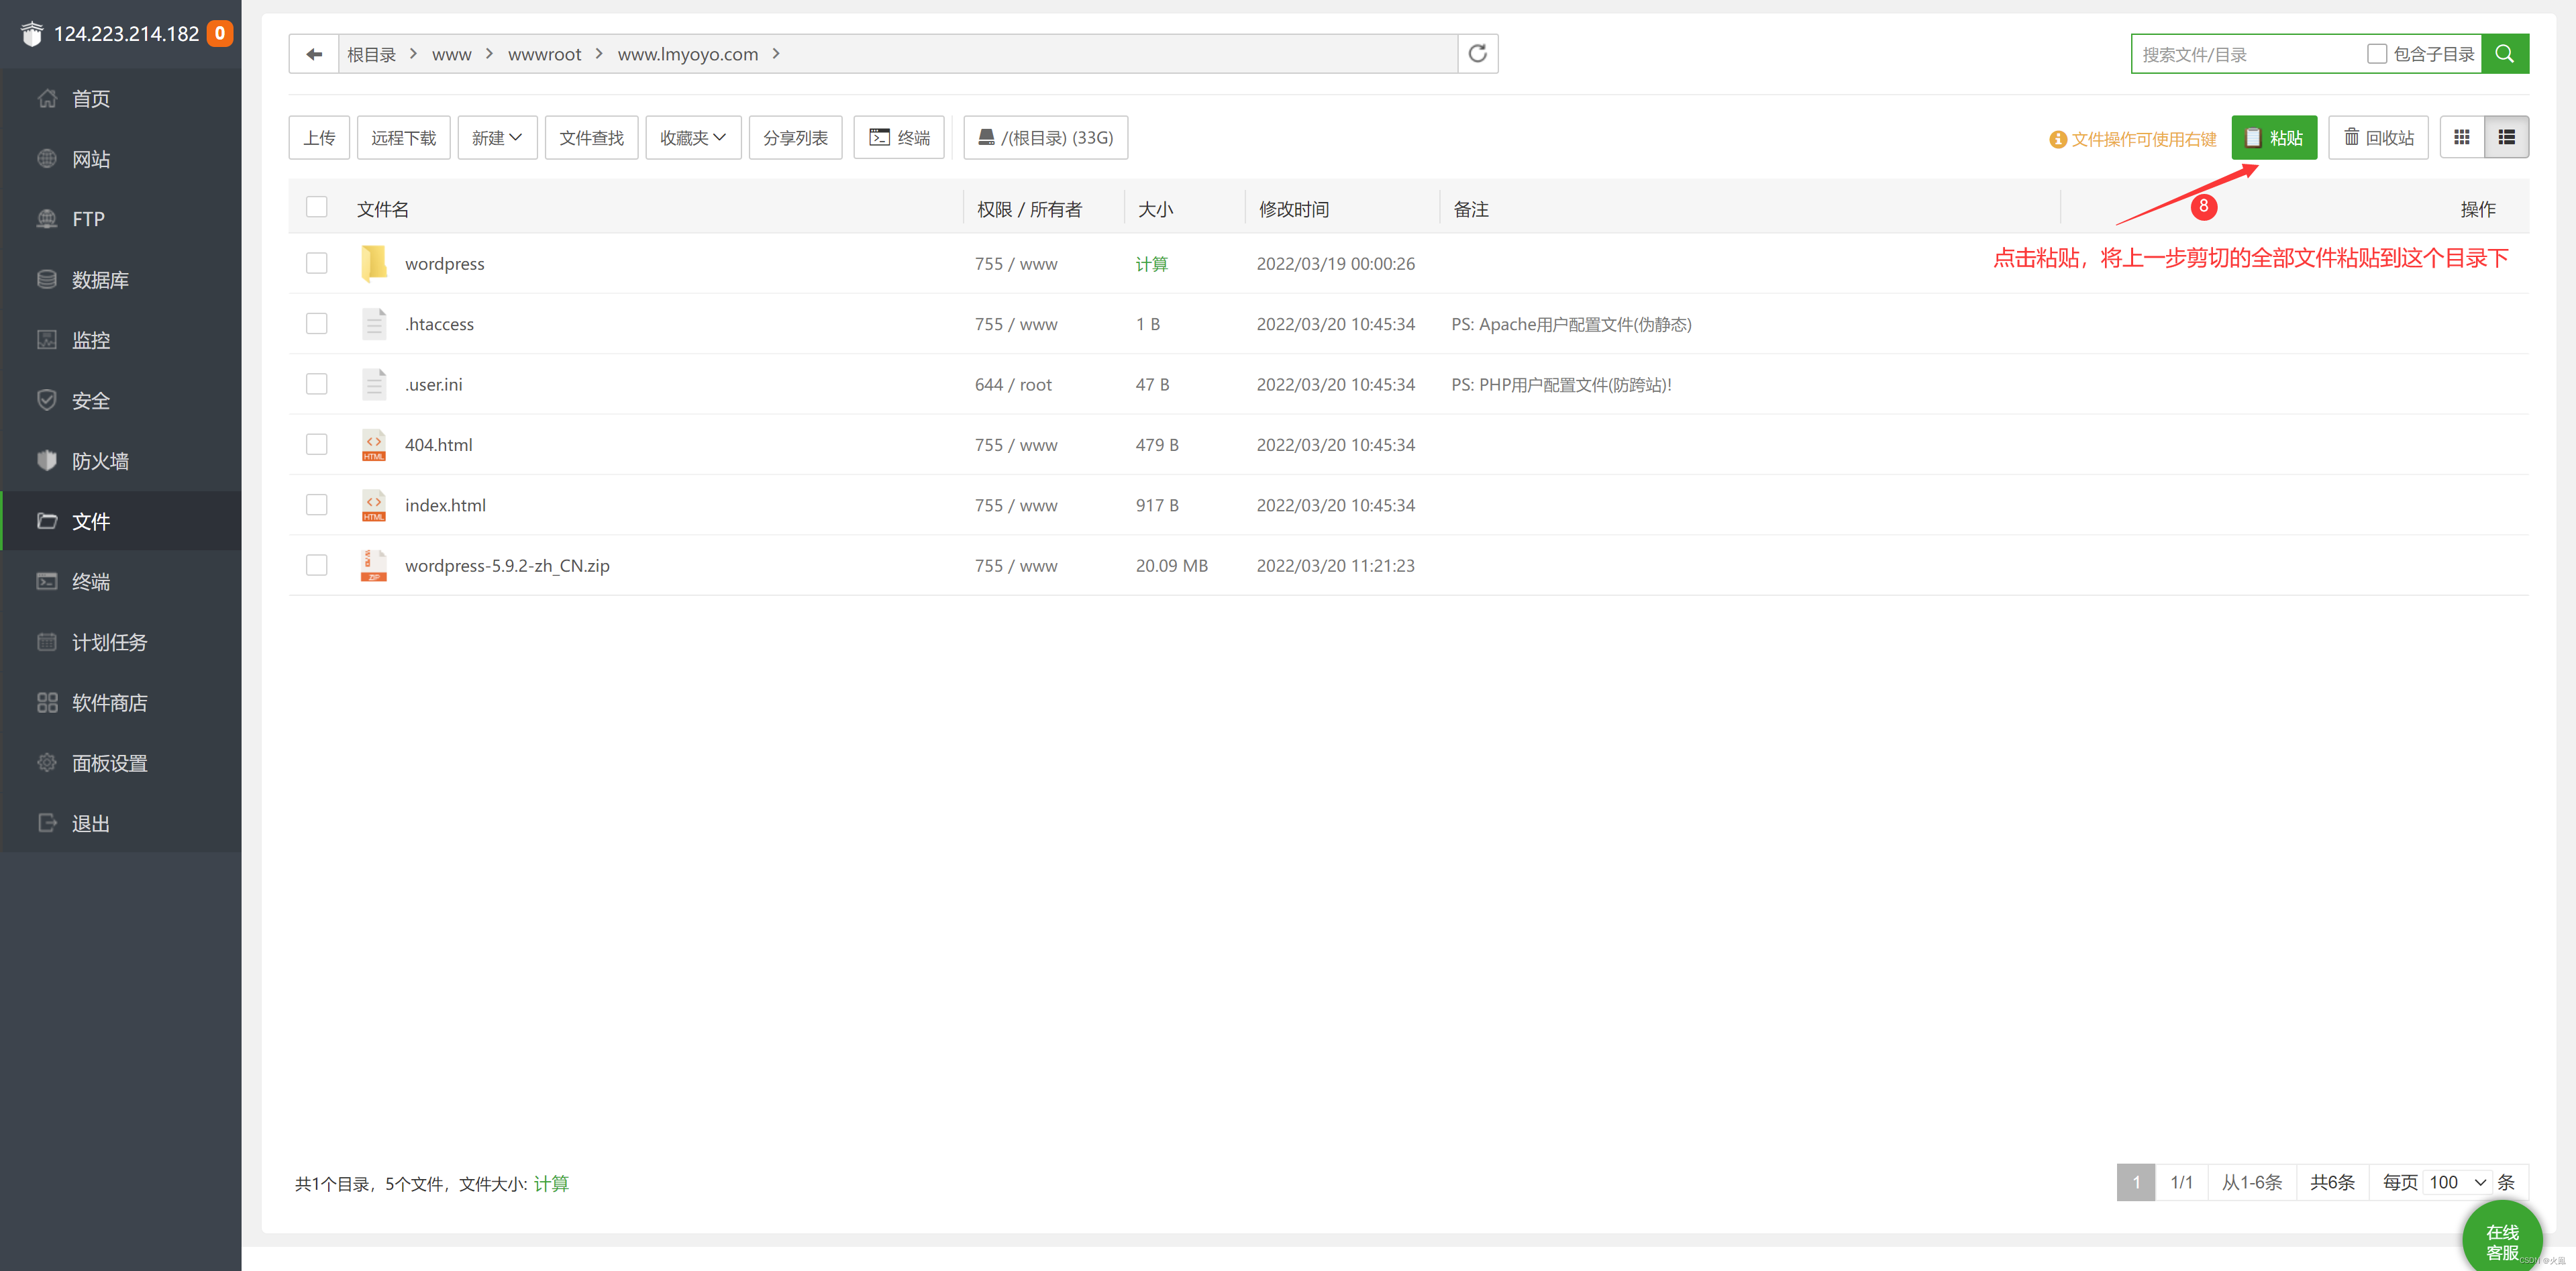
Task: Open the Share List
Action: (x=795, y=137)
